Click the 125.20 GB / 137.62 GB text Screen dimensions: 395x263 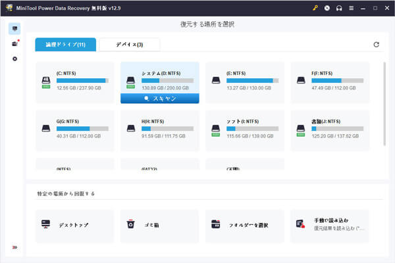click(335, 136)
